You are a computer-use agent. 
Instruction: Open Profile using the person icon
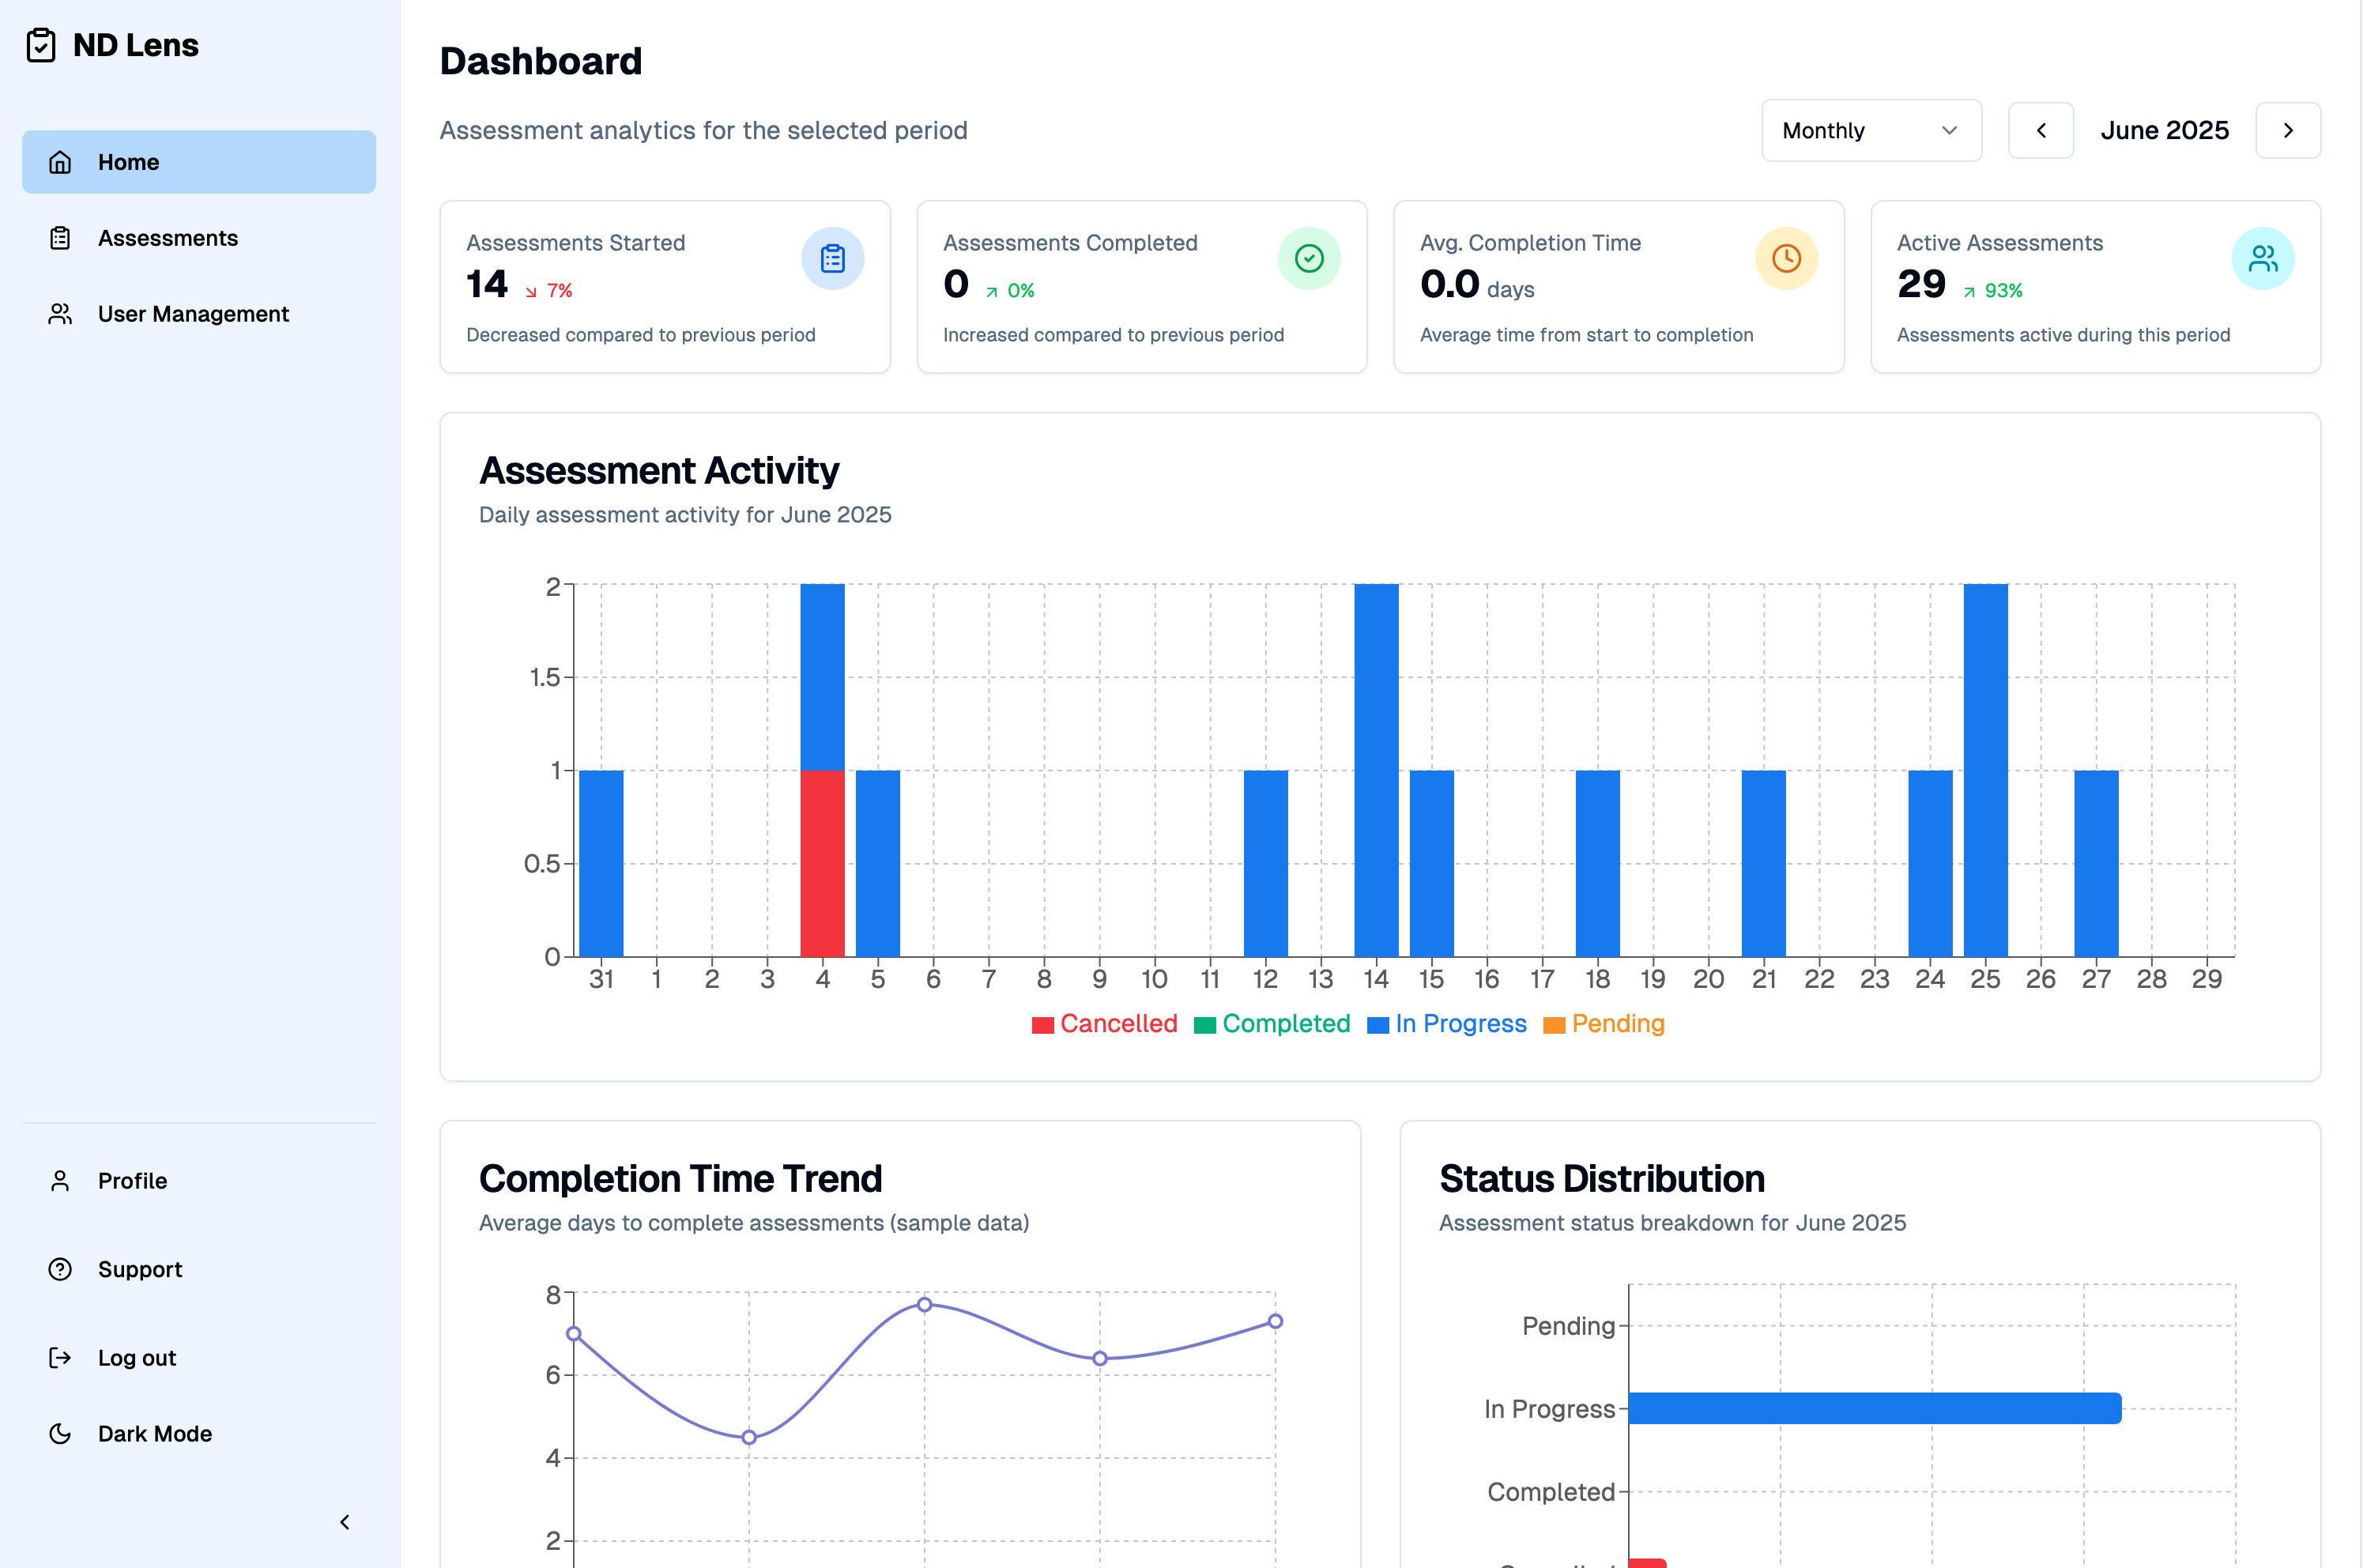click(60, 1180)
